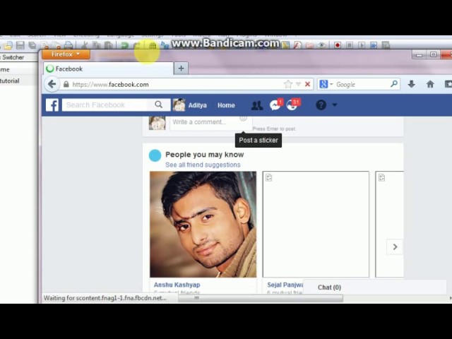The height and width of the screenshot is (339, 452).
Task: Bookmark this page with the star icon
Action: [x=287, y=84]
